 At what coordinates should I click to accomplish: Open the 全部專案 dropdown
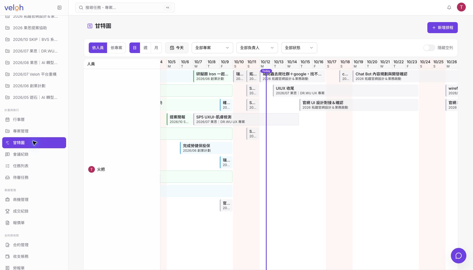[x=212, y=48]
